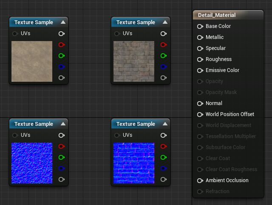Collapse the rough normal-map Texture Sample arrow
The width and height of the screenshot is (272, 205).
[63, 124]
